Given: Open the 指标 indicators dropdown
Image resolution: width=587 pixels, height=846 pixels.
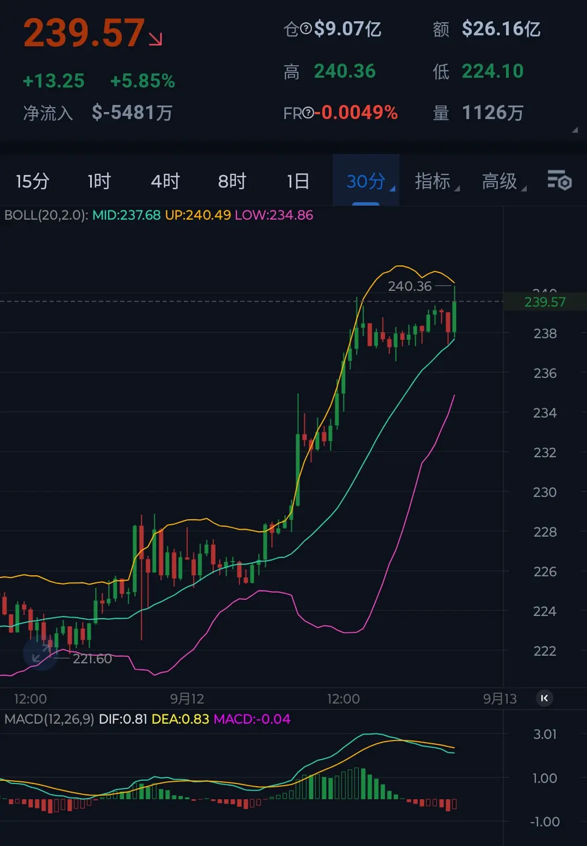Looking at the screenshot, I should point(437,181).
